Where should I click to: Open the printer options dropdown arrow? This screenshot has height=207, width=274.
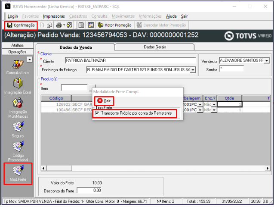(64, 25)
